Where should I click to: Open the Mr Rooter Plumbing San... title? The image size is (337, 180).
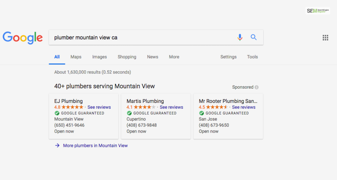(x=228, y=101)
